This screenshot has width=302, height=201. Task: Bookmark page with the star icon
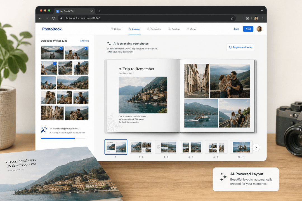click(232, 18)
